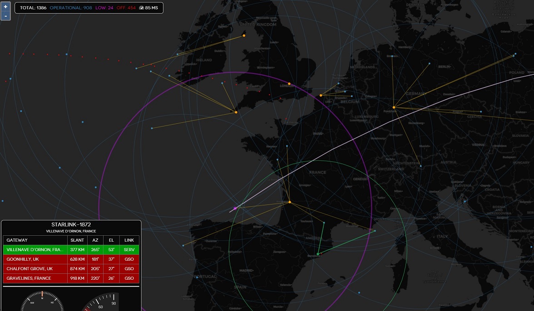This screenshot has height=311, width=534.
Task: Click the LOW: 24 count
Action: [104, 8]
